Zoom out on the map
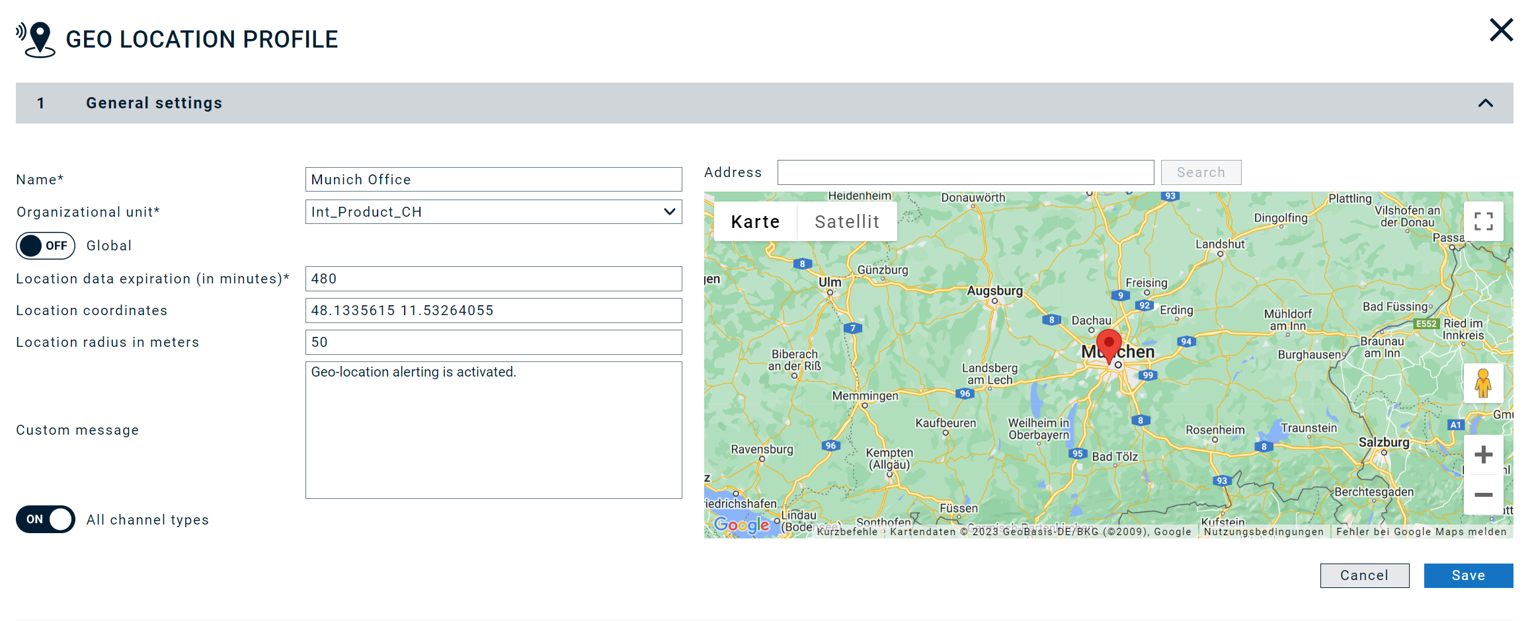Viewport: 1532px width, 621px height. tap(1483, 495)
